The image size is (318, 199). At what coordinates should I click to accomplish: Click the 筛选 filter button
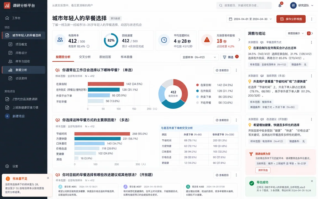tap(231, 57)
